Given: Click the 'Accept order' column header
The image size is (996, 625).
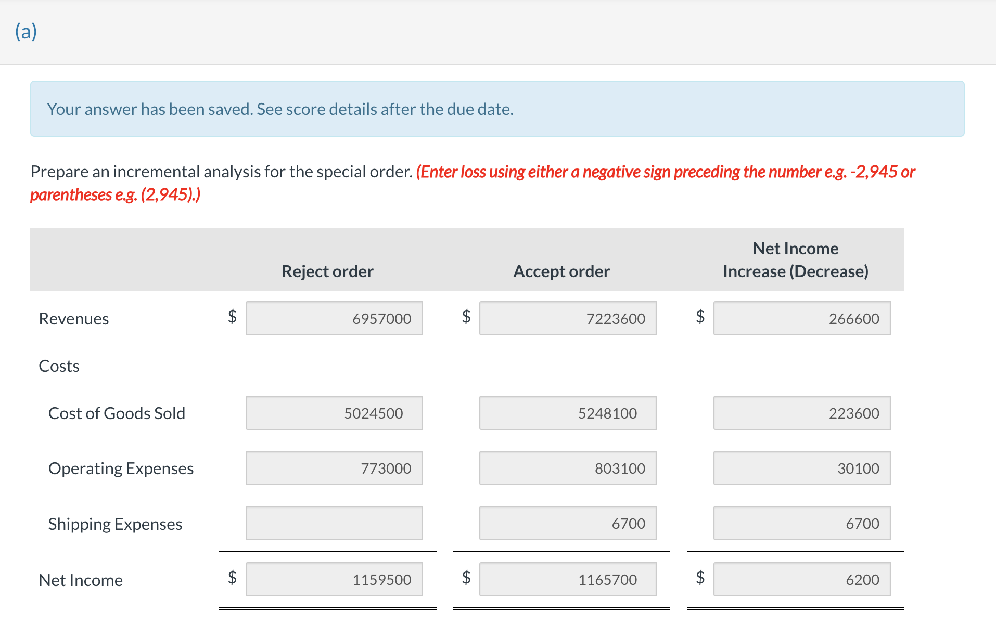Looking at the screenshot, I should 561,271.
